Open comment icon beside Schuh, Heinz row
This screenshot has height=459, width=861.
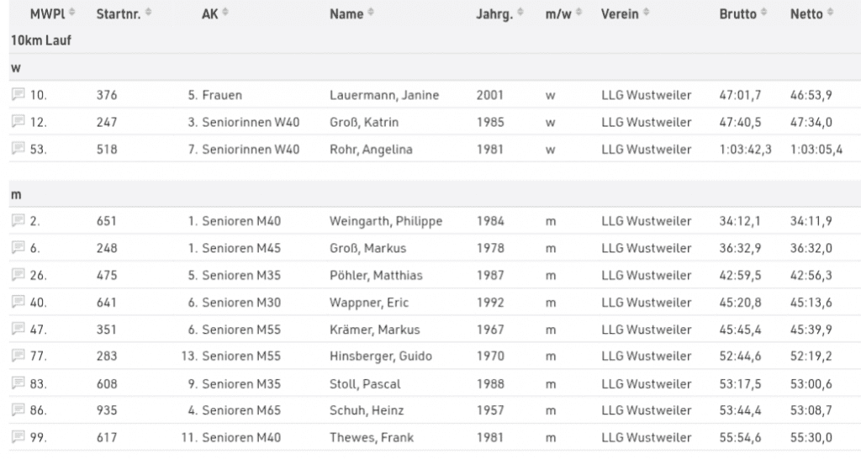[18, 410]
